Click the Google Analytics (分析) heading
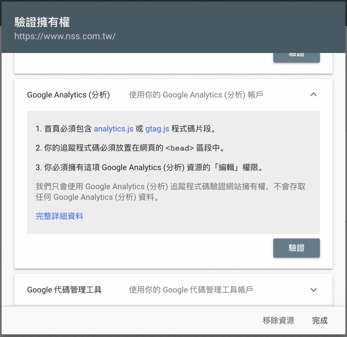Screen dimensions: 347x337 [x=68, y=95]
